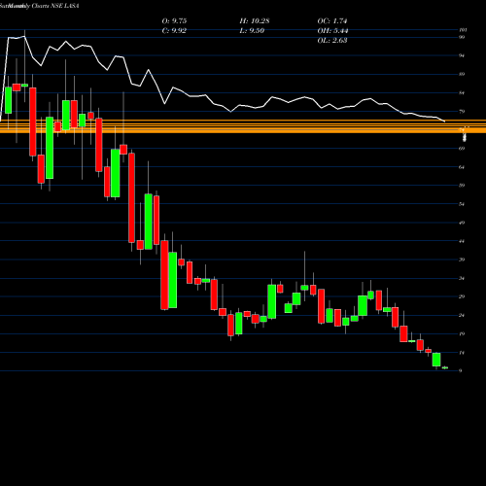Image resolution: width=486 pixels, height=486 pixels.
Task: Click the Charts NSE LASA title
Action: [x=55, y=6]
